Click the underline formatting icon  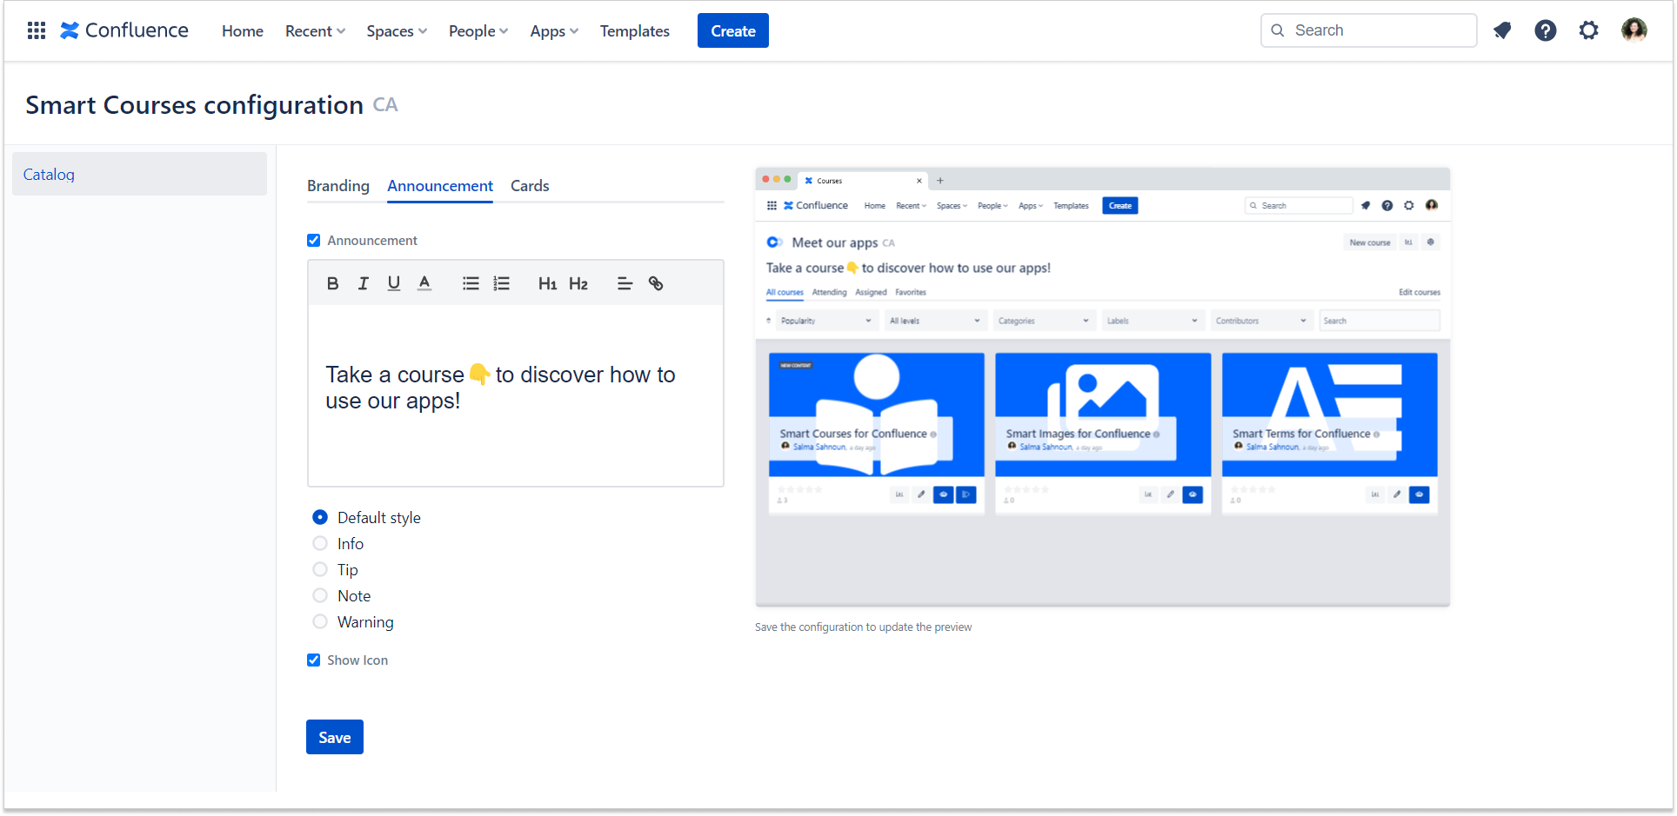(393, 283)
